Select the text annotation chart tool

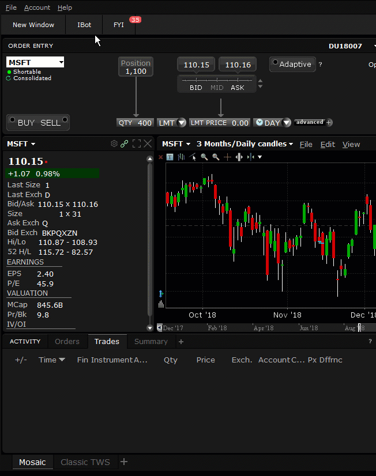(x=170, y=157)
